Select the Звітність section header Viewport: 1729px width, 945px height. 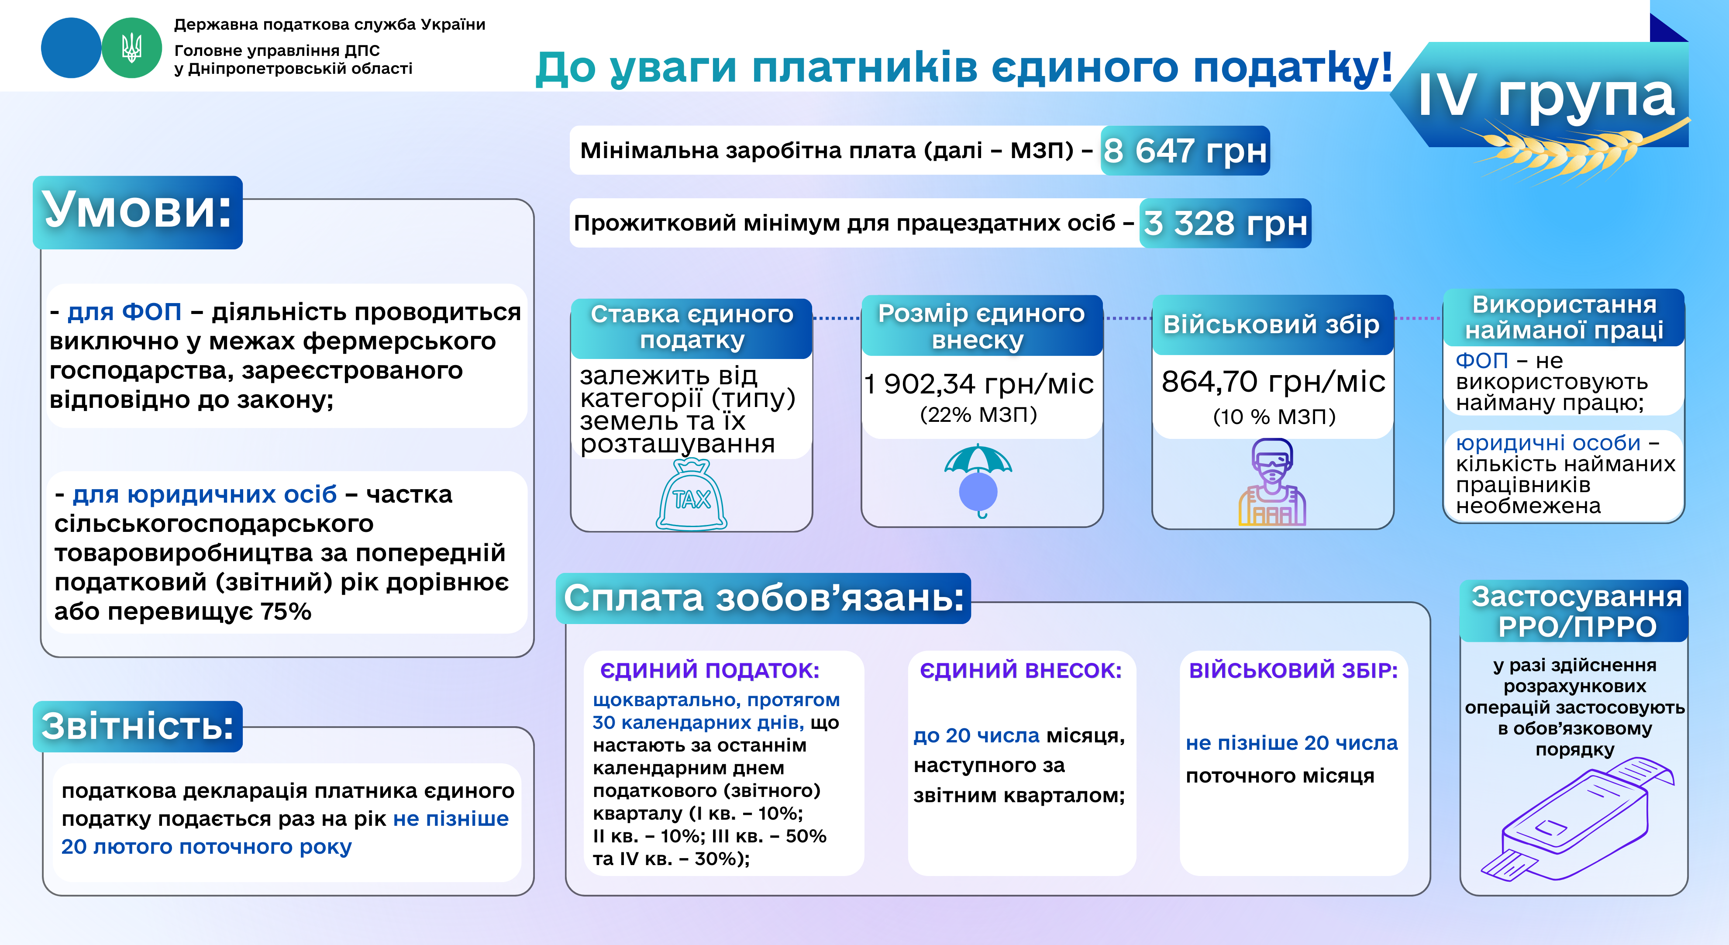[138, 726]
